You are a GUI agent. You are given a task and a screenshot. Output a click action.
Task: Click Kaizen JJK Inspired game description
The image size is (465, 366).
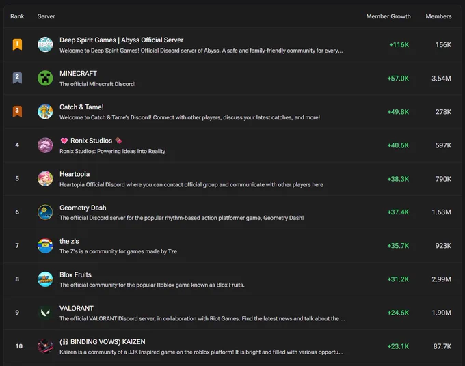[201, 352]
